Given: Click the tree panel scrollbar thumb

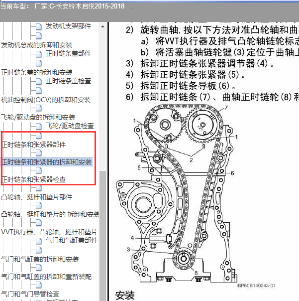Looking at the screenshot, I should [102, 236].
